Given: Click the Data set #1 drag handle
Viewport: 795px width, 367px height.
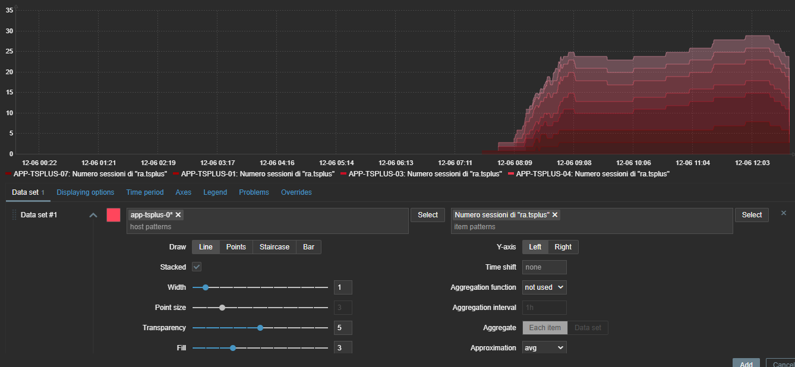Looking at the screenshot, I should [13, 215].
